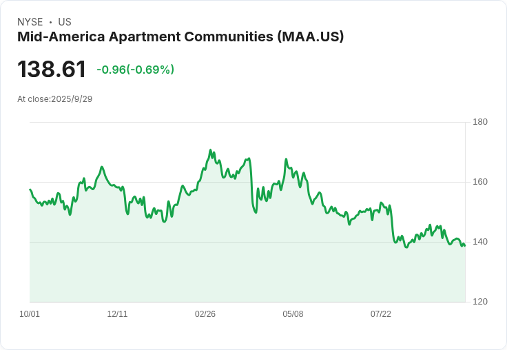Click the At close:2025/9/29 timestamp
The width and height of the screenshot is (507, 350).
(55, 99)
